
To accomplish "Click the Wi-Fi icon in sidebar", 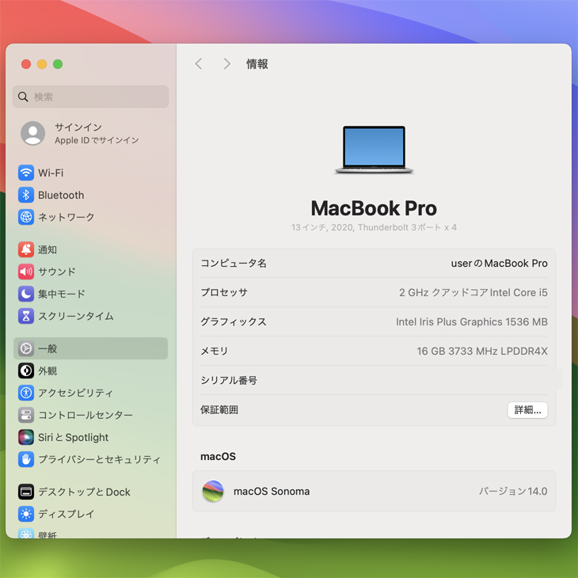I will pyautogui.click(x=26, y=173).
